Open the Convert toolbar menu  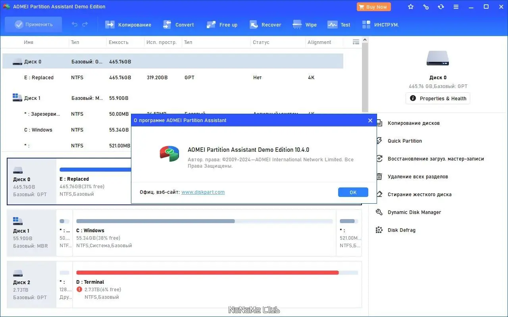(x=179, y=25)
